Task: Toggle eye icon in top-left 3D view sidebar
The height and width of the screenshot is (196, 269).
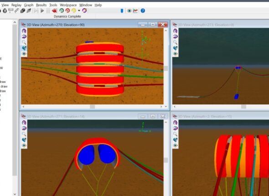Action: pyautogui.click(x=24, y=54)
